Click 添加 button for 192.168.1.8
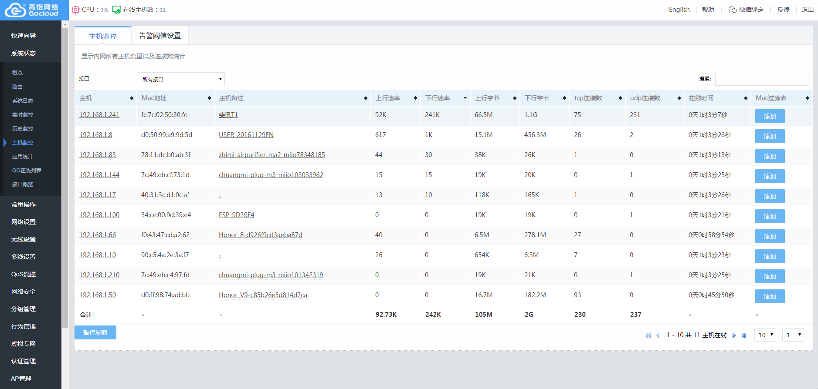 (x=770, y=136)
